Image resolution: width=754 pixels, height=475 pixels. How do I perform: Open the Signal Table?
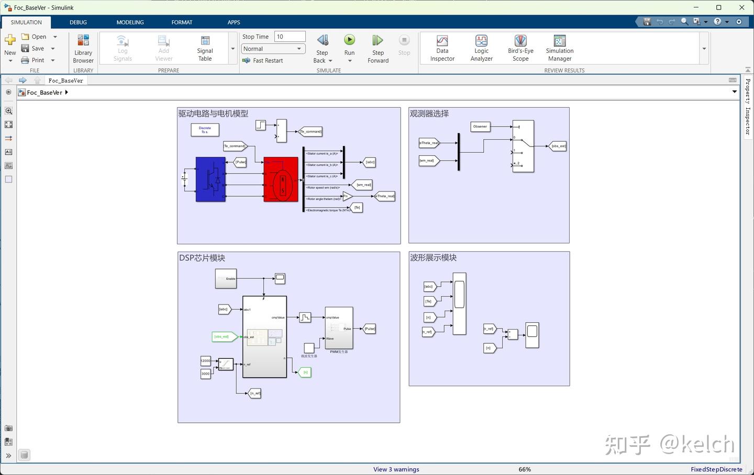pos(205,49)
